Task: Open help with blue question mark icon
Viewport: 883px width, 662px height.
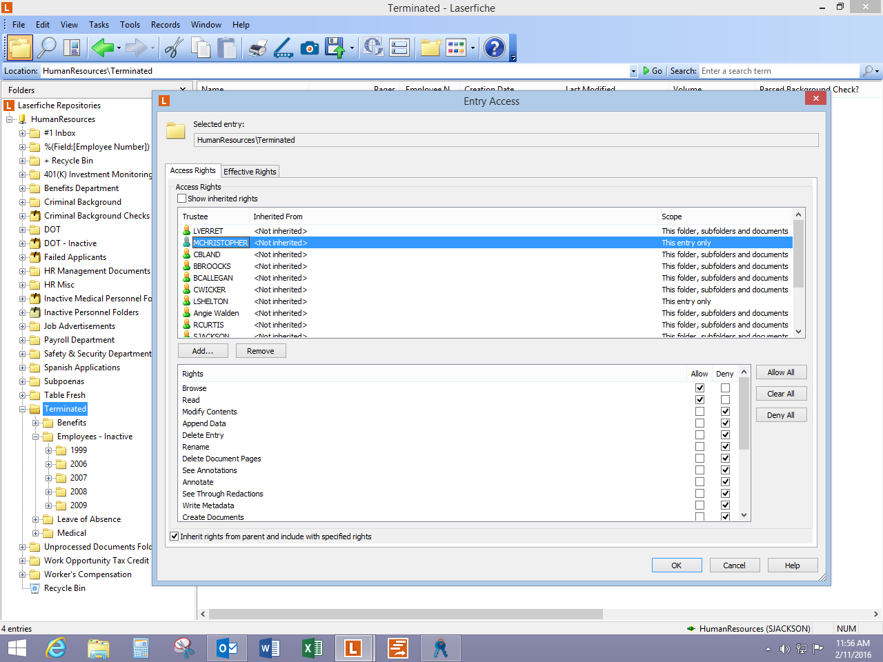Action: (495, 48)
